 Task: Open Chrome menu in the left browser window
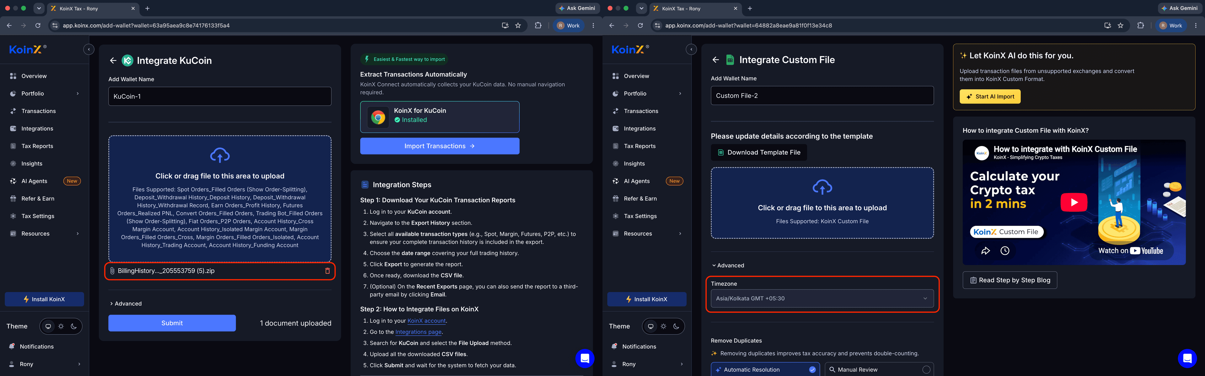pyautogui.click(x=593, y=26)
